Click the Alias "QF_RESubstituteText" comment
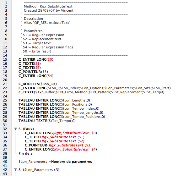This screenshot has height=176, width=183. (x=47, y=23)
